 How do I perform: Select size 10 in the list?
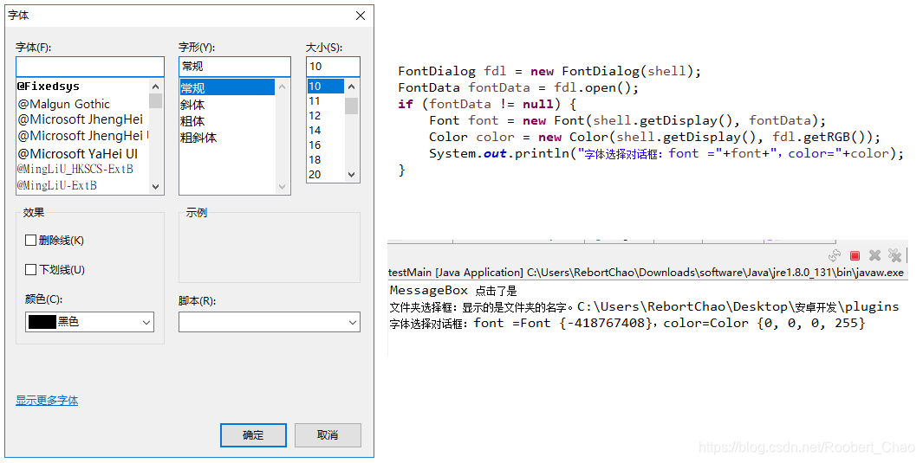(326, 87)
